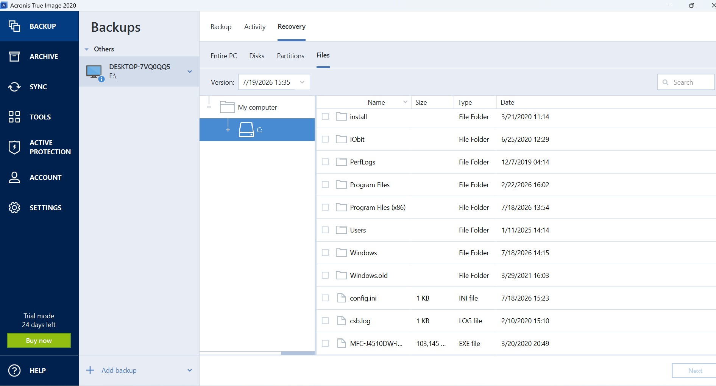Click the Sync arrows icon
This screenshot has height=386, width=716.
pos(14,87)
